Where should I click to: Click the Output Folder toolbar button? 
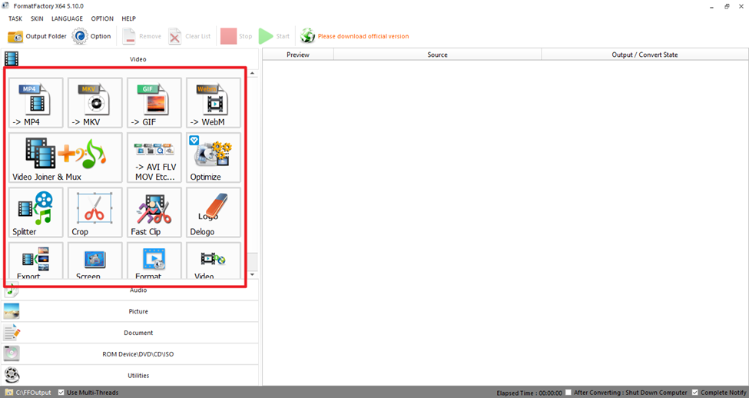click(38, 36)
